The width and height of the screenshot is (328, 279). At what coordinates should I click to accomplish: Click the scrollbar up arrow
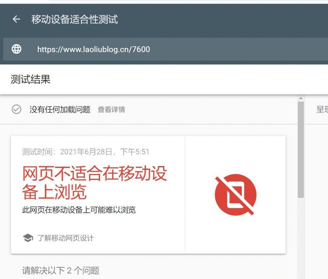301,98
